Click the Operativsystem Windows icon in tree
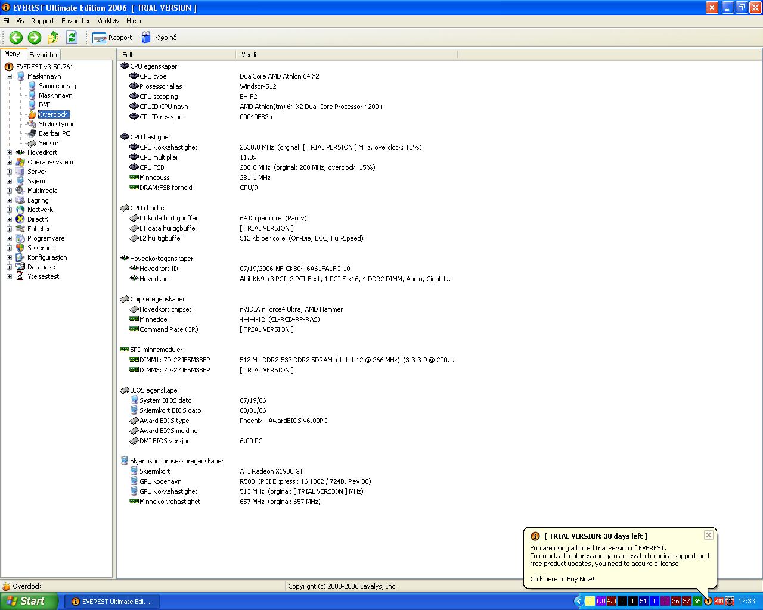This screenshot has height=610, width=763. pos(20,162)
